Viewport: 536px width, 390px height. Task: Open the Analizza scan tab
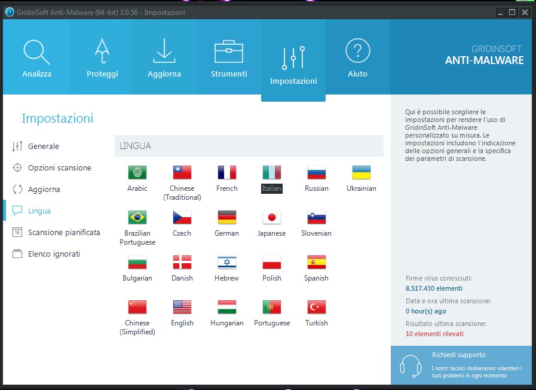click(36, 57)
